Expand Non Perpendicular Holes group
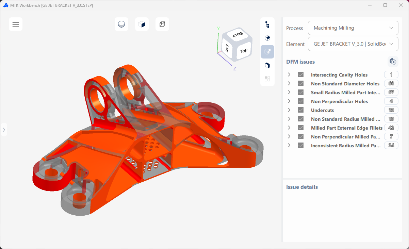This screenshot has width=409, height=249. tap(289, 101)
